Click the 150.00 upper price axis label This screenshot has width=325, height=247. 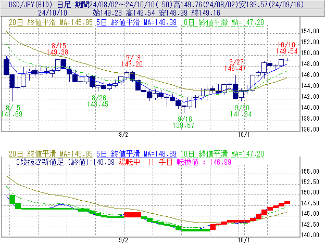[x=310, y=53]
